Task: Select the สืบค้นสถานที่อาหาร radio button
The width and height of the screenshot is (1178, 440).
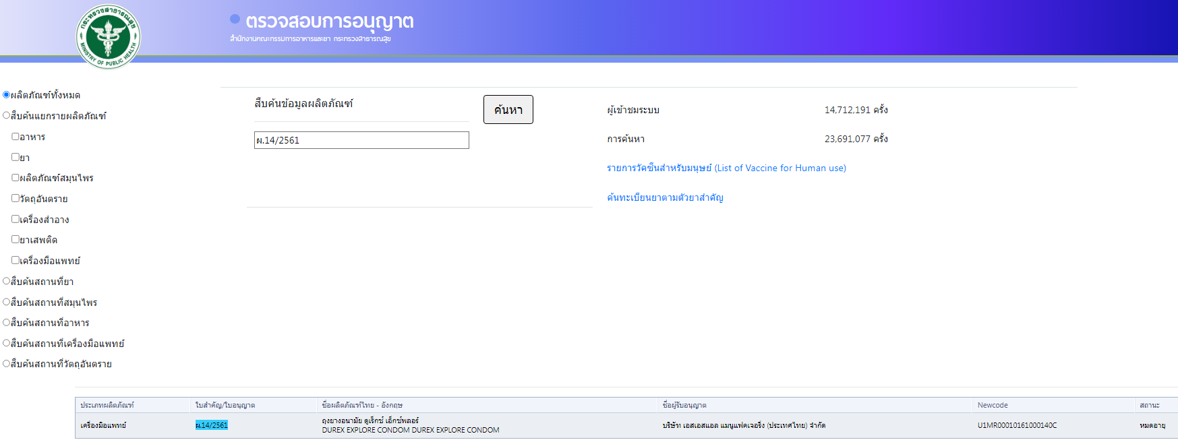Action: click(x=7, y=323)
